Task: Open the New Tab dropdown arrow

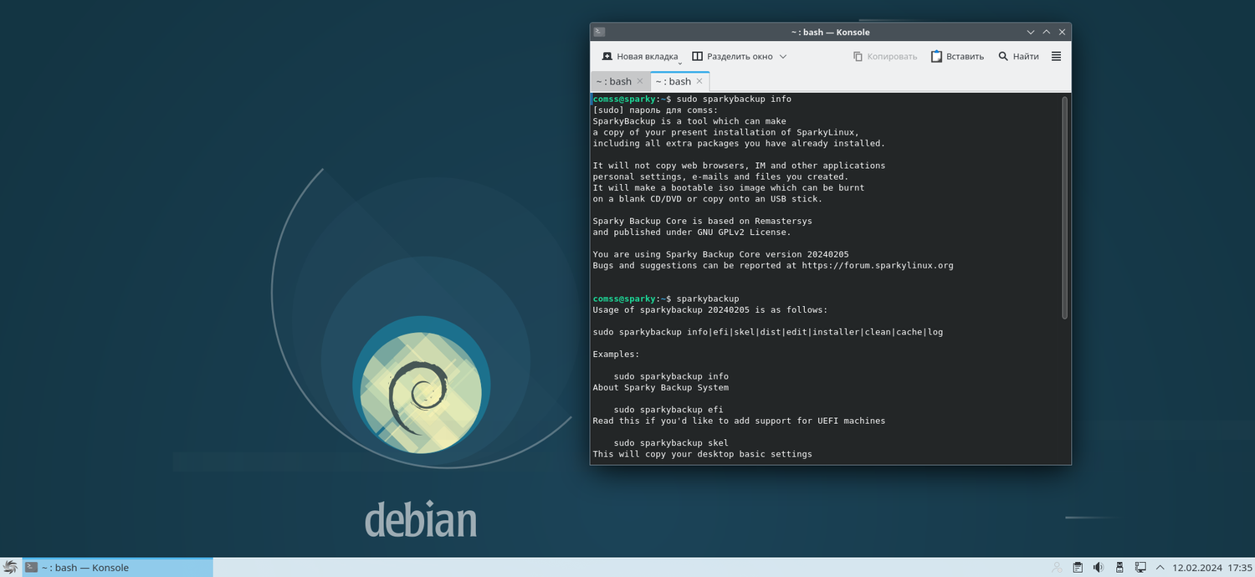Action: (680, 62)
